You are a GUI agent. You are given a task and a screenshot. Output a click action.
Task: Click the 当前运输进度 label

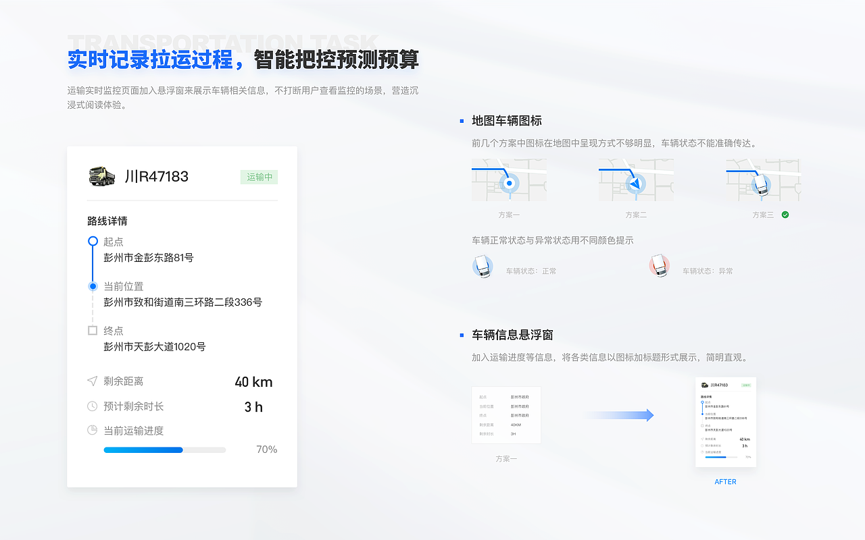(134, 431)
